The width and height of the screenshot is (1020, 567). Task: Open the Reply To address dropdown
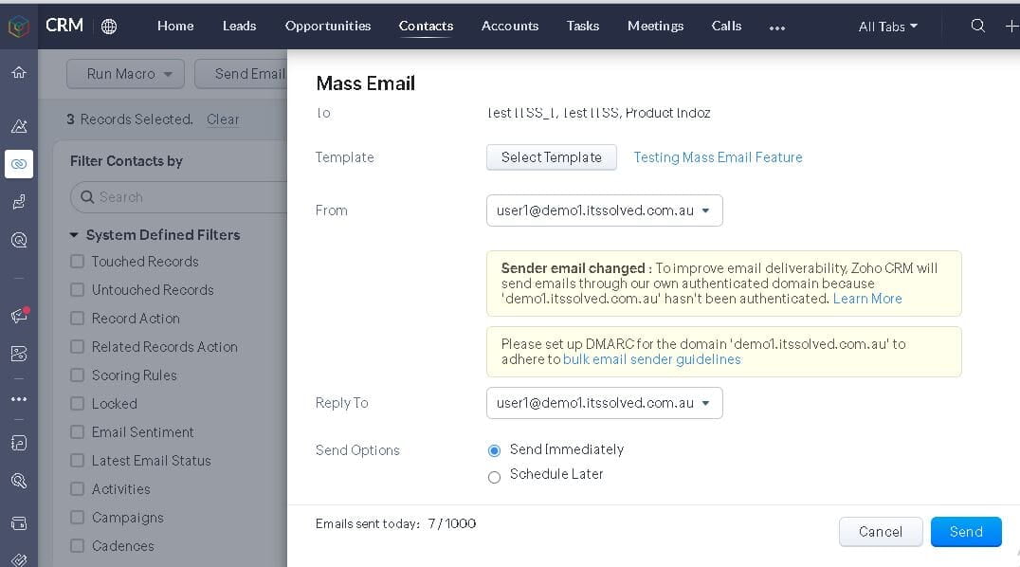604,403
